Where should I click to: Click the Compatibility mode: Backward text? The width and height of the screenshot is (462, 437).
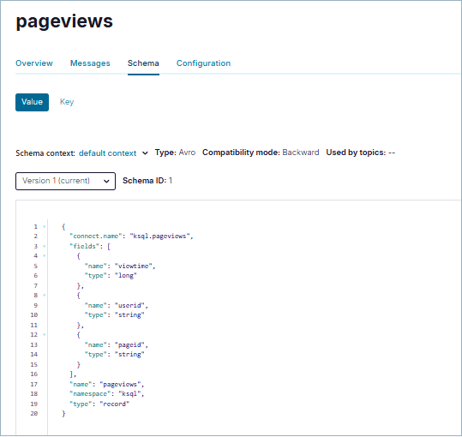tap(261, 153)
